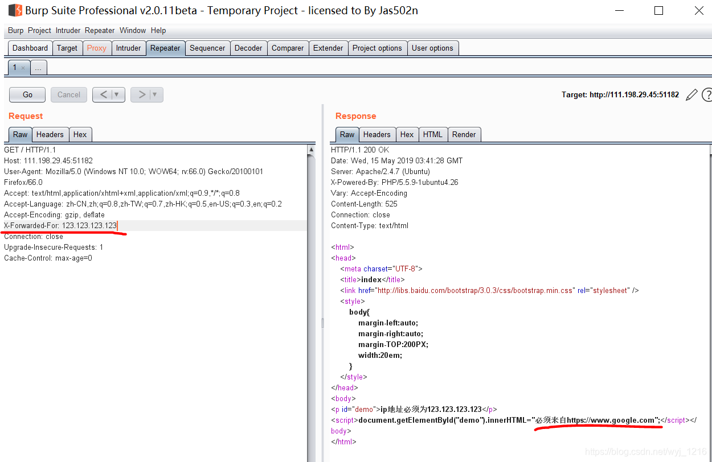Click the Host: 111.198.29.45:51182 line
712x462 pixels.
pos(48,161)
